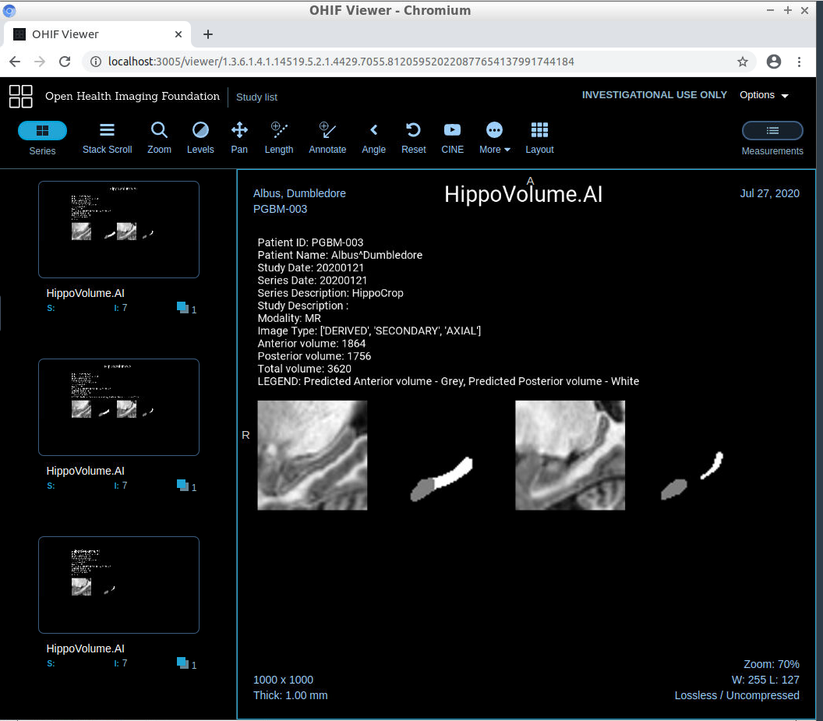This screenshot has width=823, height=721.
Task: Select the Angle tool
Action: tap(374, 138)
